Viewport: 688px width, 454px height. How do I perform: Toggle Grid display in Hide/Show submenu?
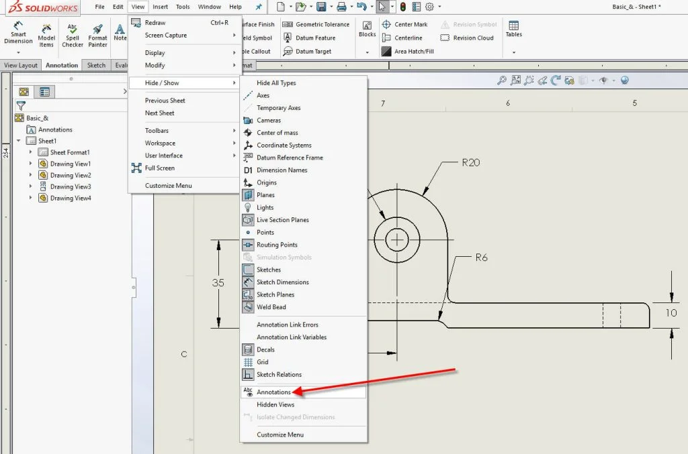click(263, 361)
